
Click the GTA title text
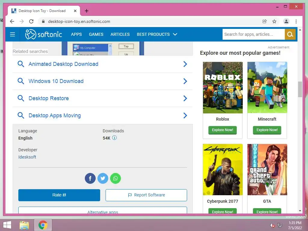point(267,201)
